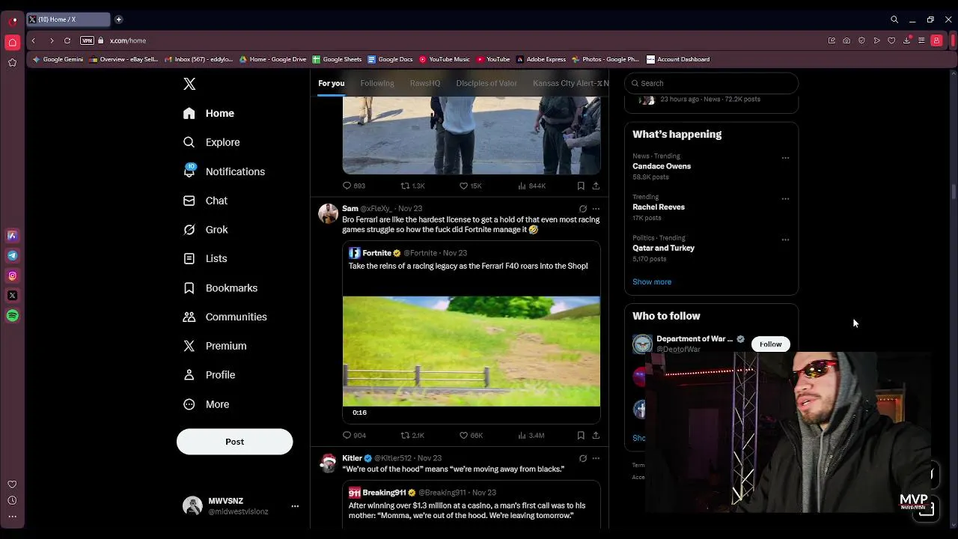Open options for Rachel Reeves trend
Image resolution: width=958 pixels, height=539 pixels.
pos(785,199)
